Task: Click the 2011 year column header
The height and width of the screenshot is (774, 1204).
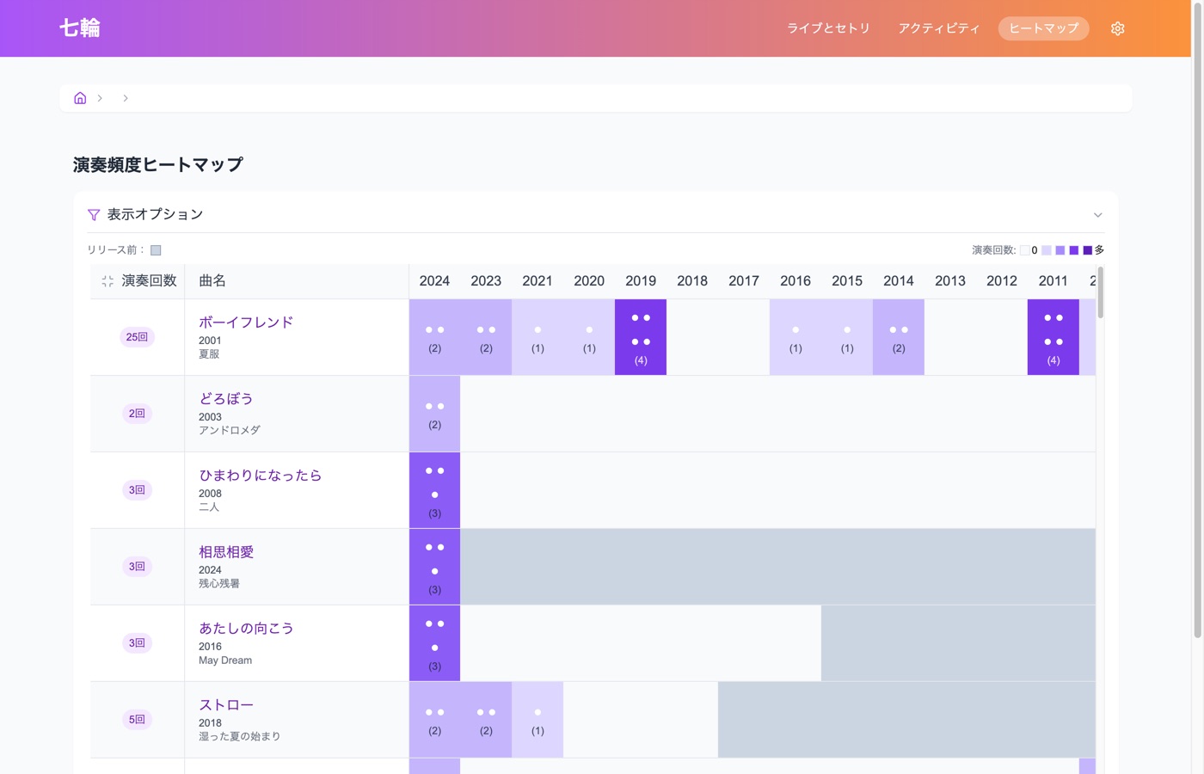Action: [1053, 281]
